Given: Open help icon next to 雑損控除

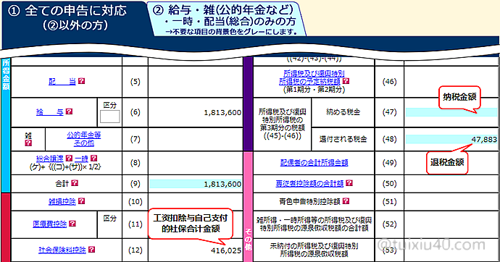Looking at the screenshot, I should (82, 201).
